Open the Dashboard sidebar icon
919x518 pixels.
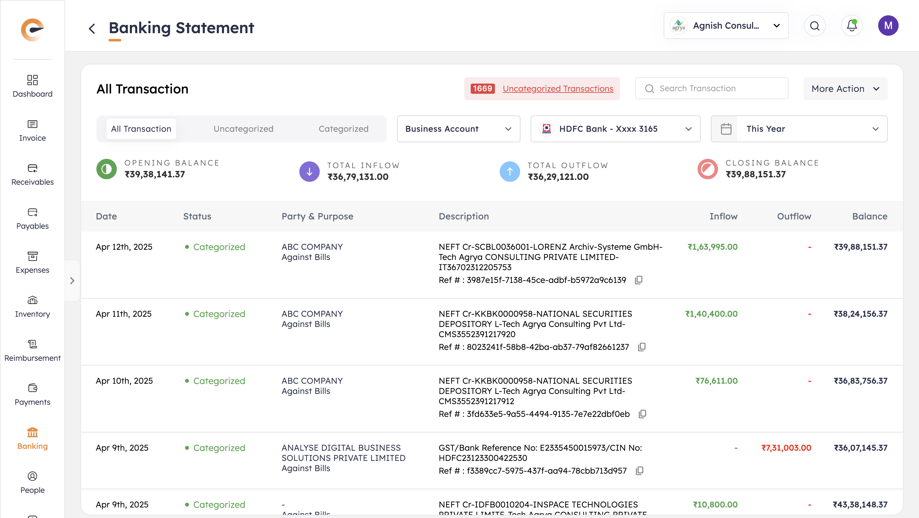pyautogui.click(x=32, y=80)
